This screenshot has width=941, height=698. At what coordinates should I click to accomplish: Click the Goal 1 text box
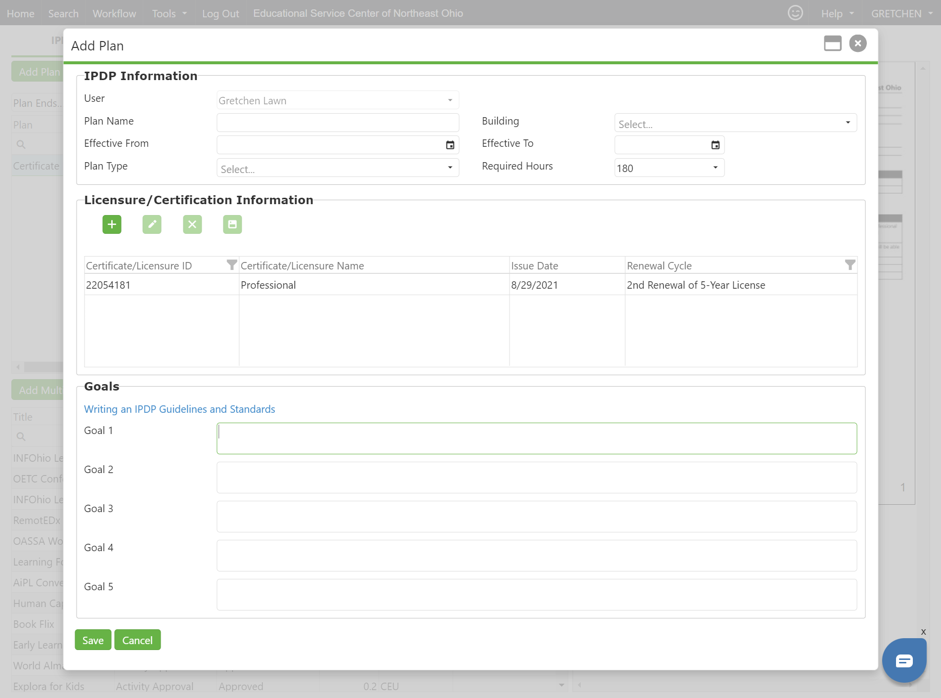pos(537,438)
